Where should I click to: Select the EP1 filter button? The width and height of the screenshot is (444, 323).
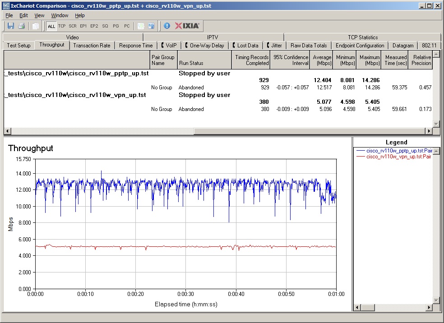click(x=83, y=26)
